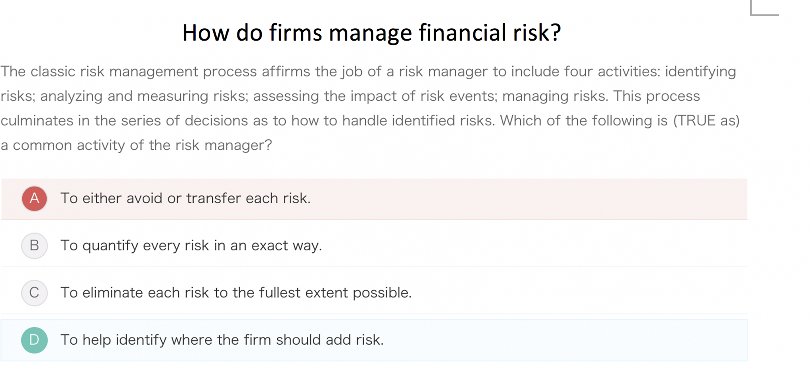Click 'a common activity of the risk manager?' line
This screenshot has width=812, height=367.
tap(136, 145)
